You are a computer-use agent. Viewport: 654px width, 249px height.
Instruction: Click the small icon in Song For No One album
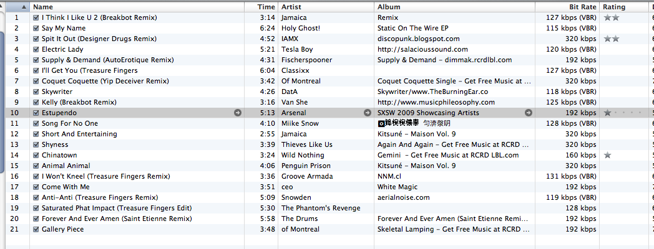pos(381,123)
